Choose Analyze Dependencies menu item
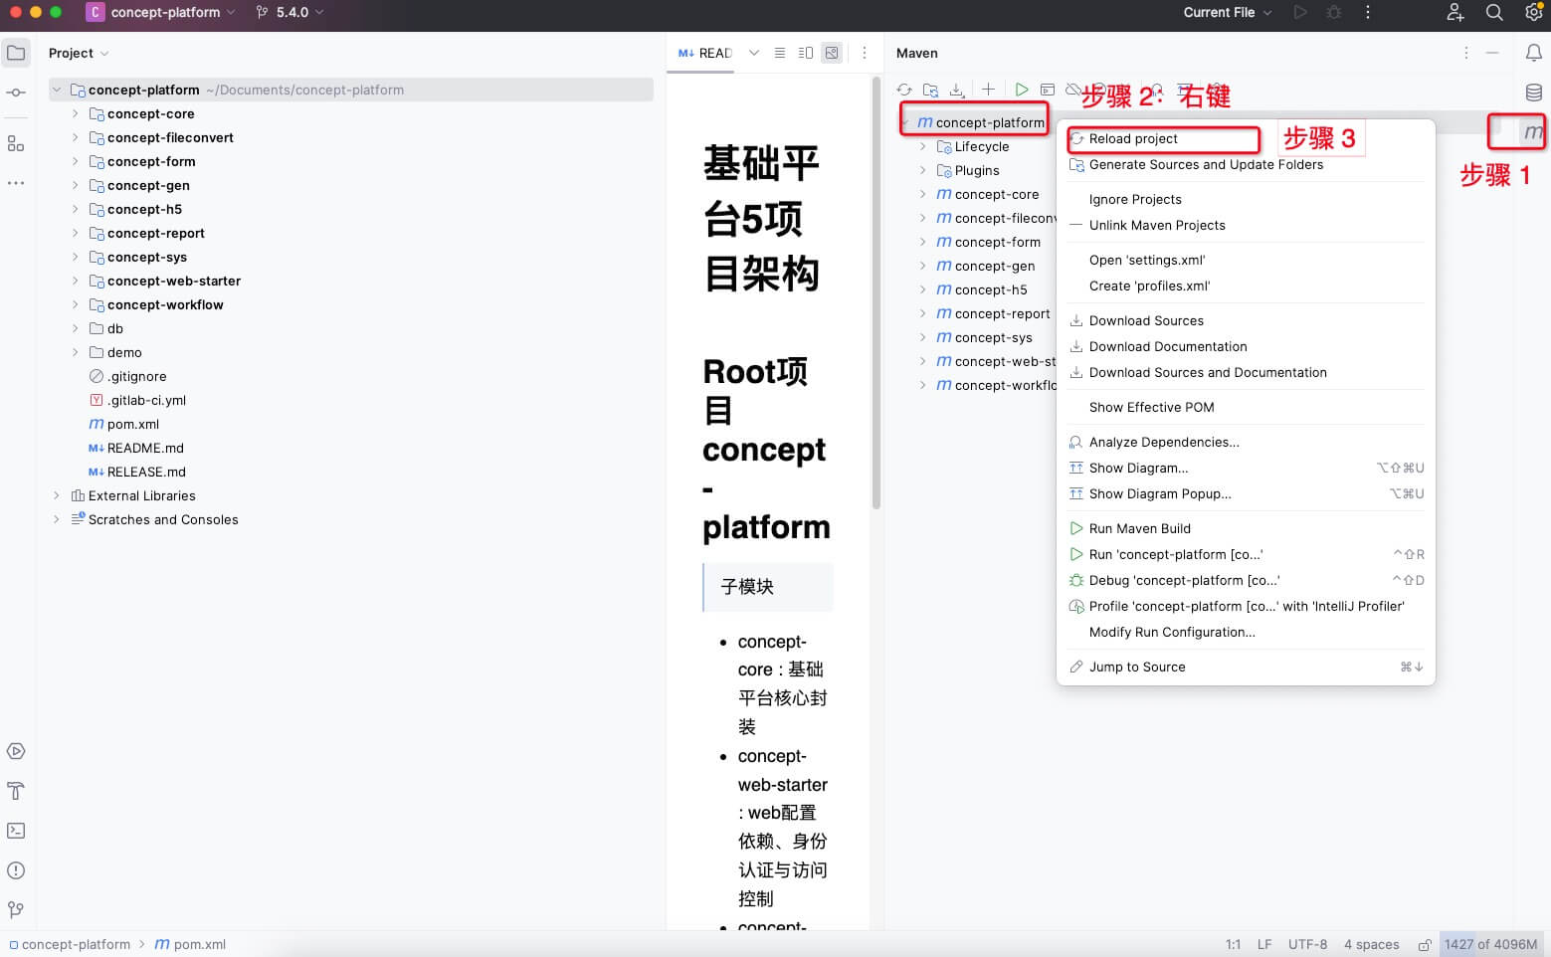Viewport: 1551px width, 957px height. 1246,442
